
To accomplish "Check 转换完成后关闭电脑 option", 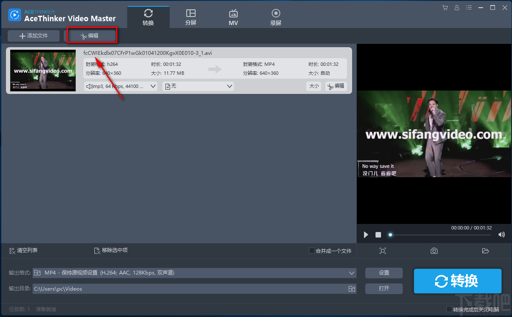I will pyautogui.click(x=449, y=309).
